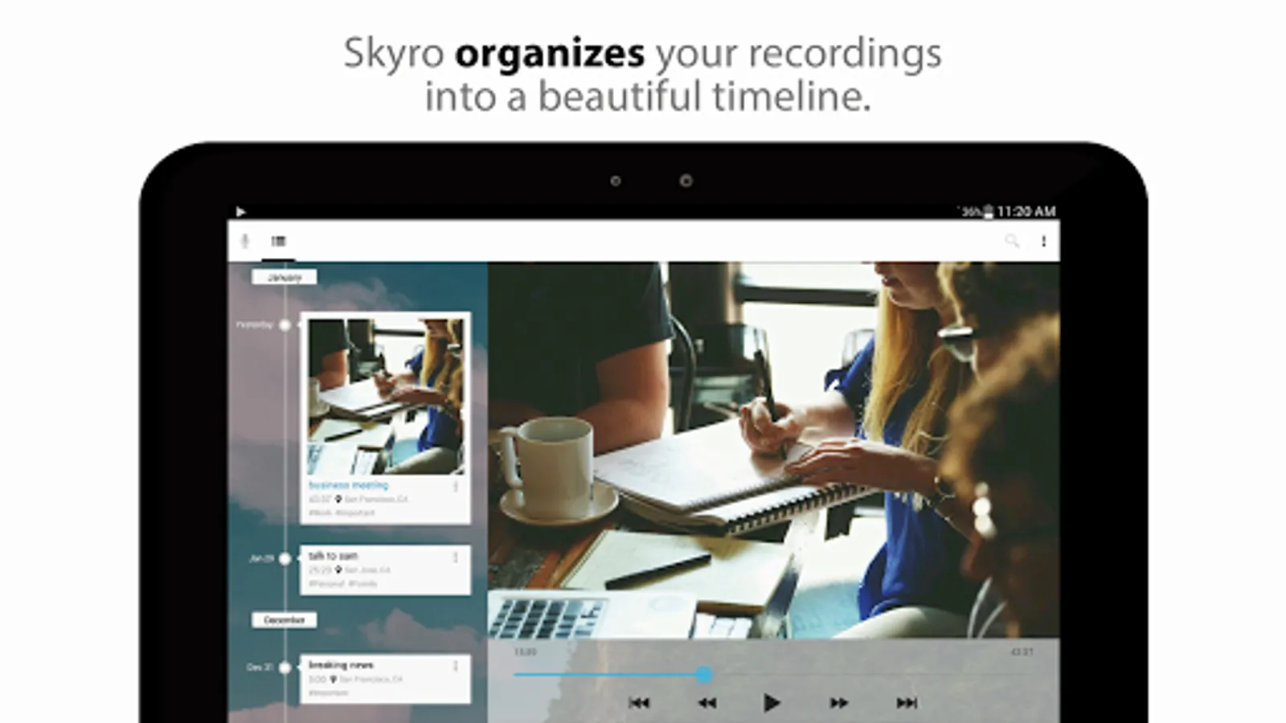Rewind the current recording
The image size is (1286, 723).
coord(707,703)
